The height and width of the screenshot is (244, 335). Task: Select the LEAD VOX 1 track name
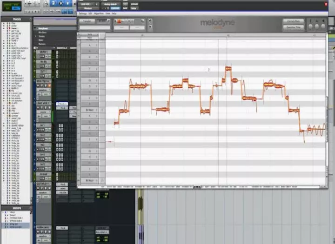44,103
